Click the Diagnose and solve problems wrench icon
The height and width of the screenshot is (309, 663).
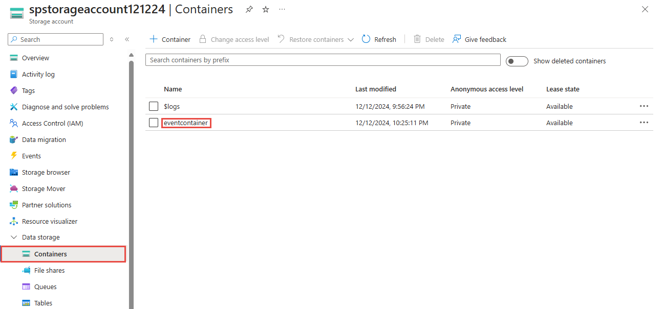[14, 107]
